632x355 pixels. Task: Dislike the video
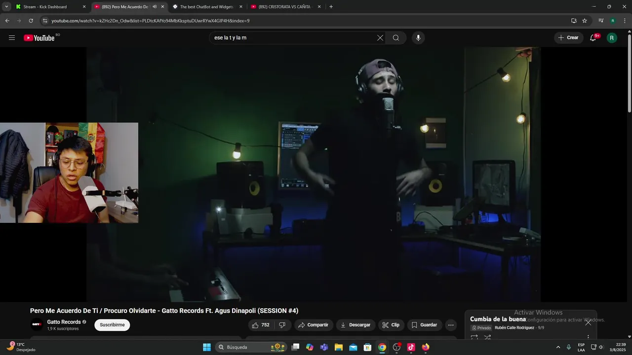tap(282, 325)
